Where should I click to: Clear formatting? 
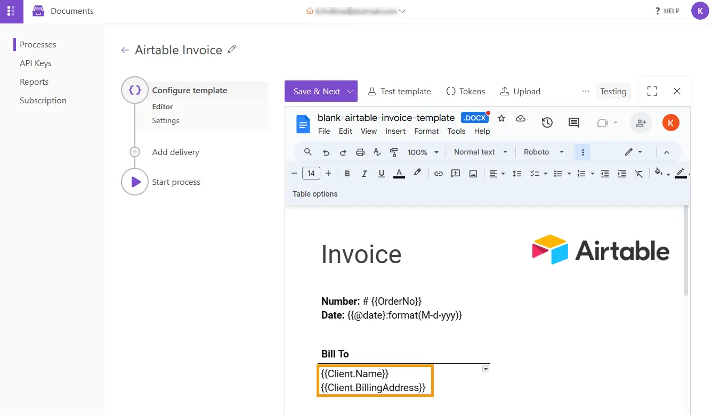tap(638, 173)
